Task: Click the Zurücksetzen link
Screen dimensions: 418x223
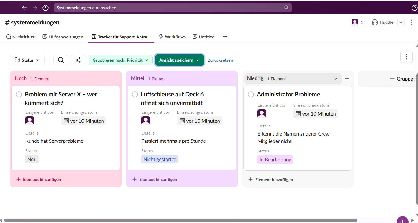Action: tap(220, 60)
